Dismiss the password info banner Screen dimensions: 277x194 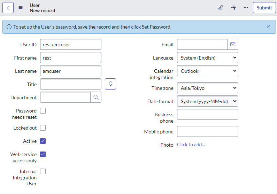(268, 27)
